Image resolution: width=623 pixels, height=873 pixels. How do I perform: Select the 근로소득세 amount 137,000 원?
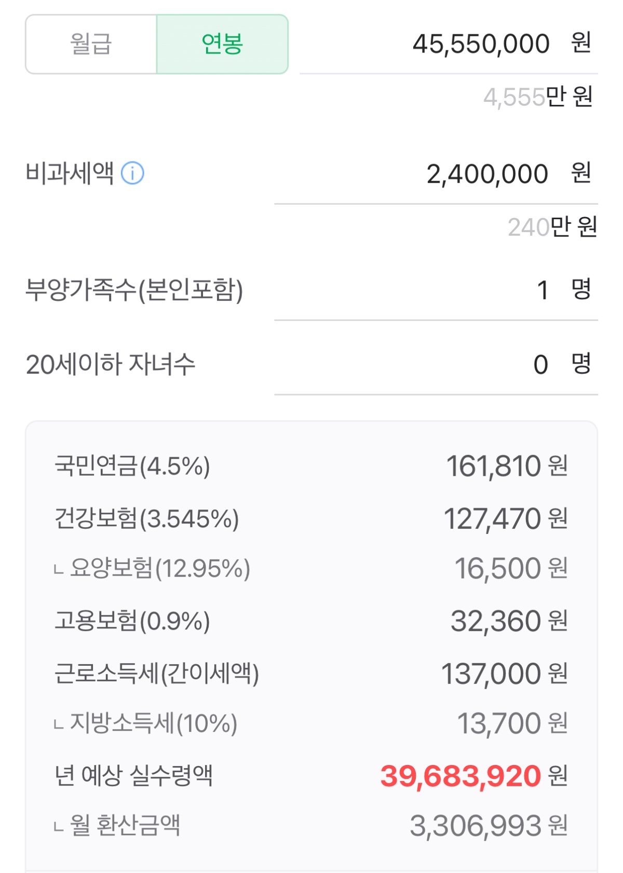tap(504, 674)
